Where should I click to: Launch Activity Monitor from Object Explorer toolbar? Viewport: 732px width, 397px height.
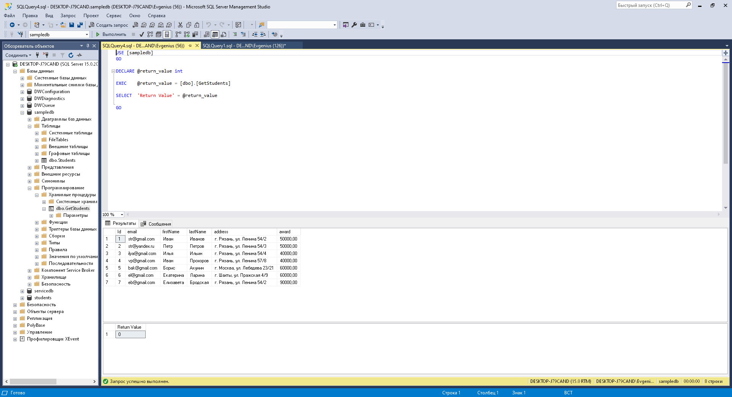[79, 55]
